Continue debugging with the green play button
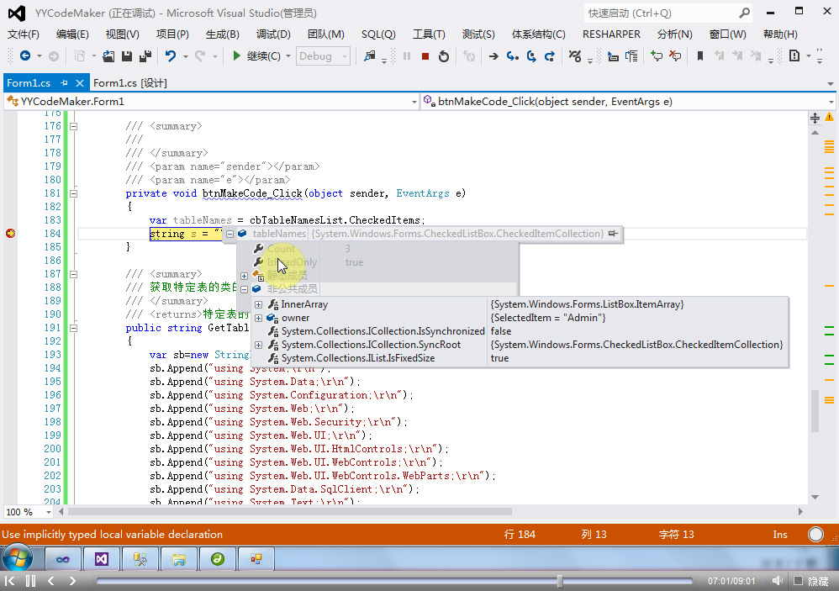 point(236,55)
